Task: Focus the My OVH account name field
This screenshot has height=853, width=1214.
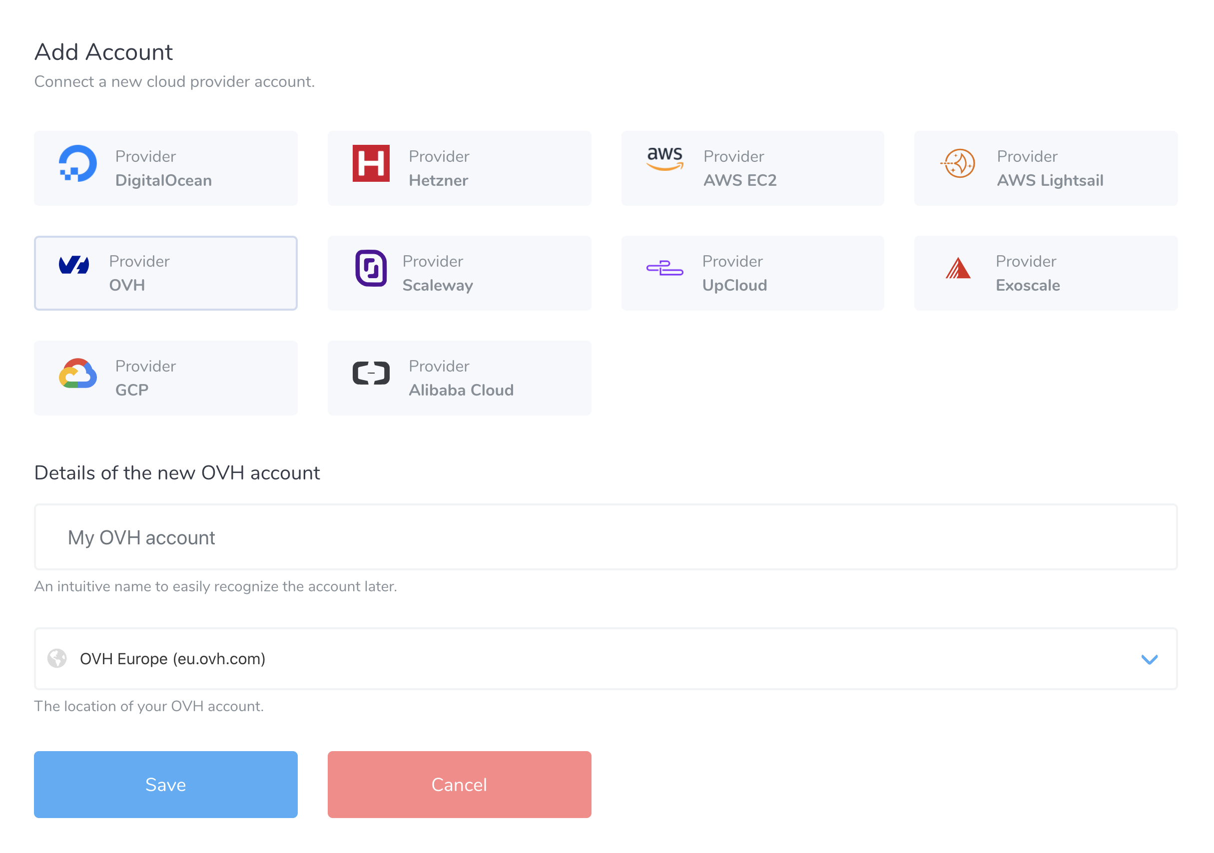Action: (606, 537)
